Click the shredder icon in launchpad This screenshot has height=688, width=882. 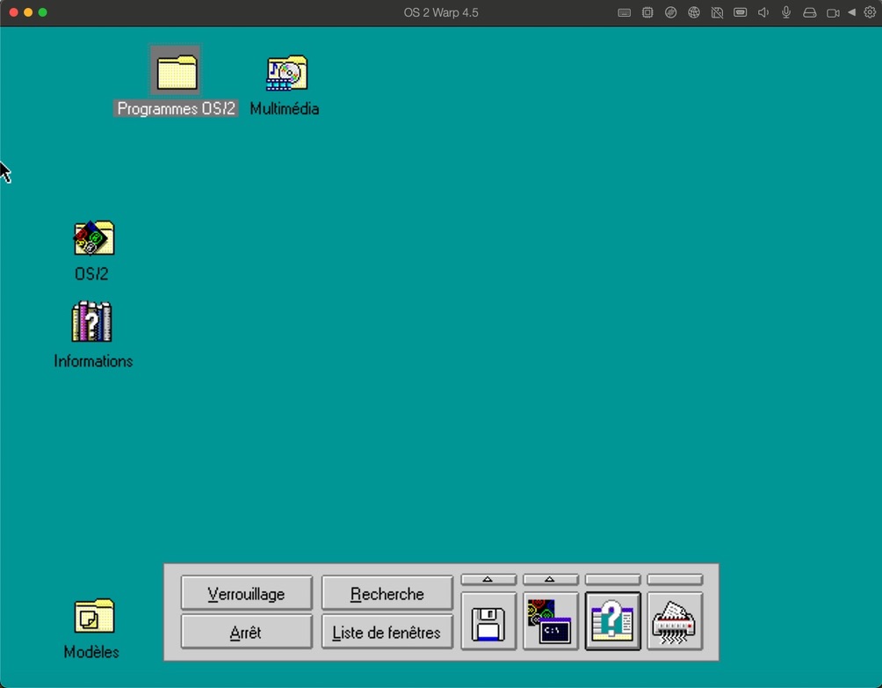click(675, 622)
